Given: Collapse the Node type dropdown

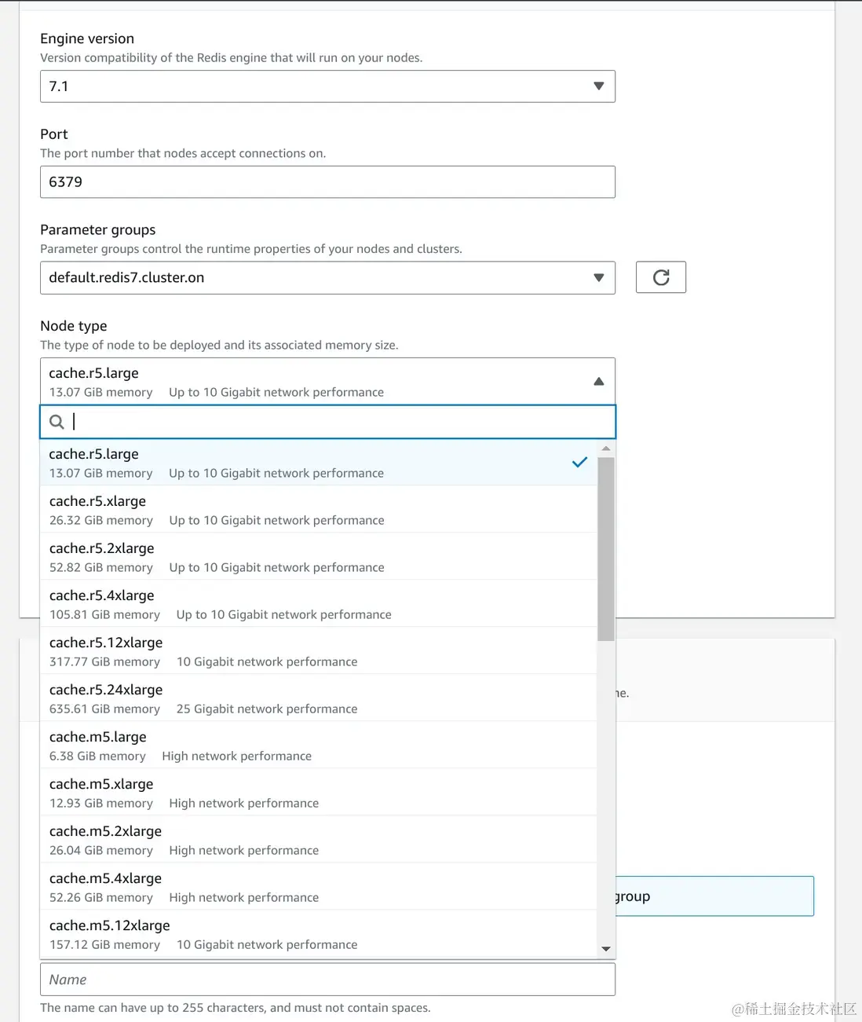Looking at the screenshot, I should coord(327,382).
